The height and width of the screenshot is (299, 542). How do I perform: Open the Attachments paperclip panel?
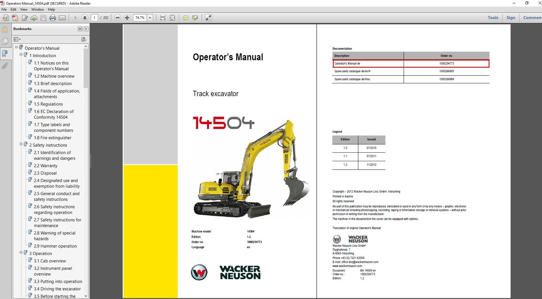tap(5, 66)
